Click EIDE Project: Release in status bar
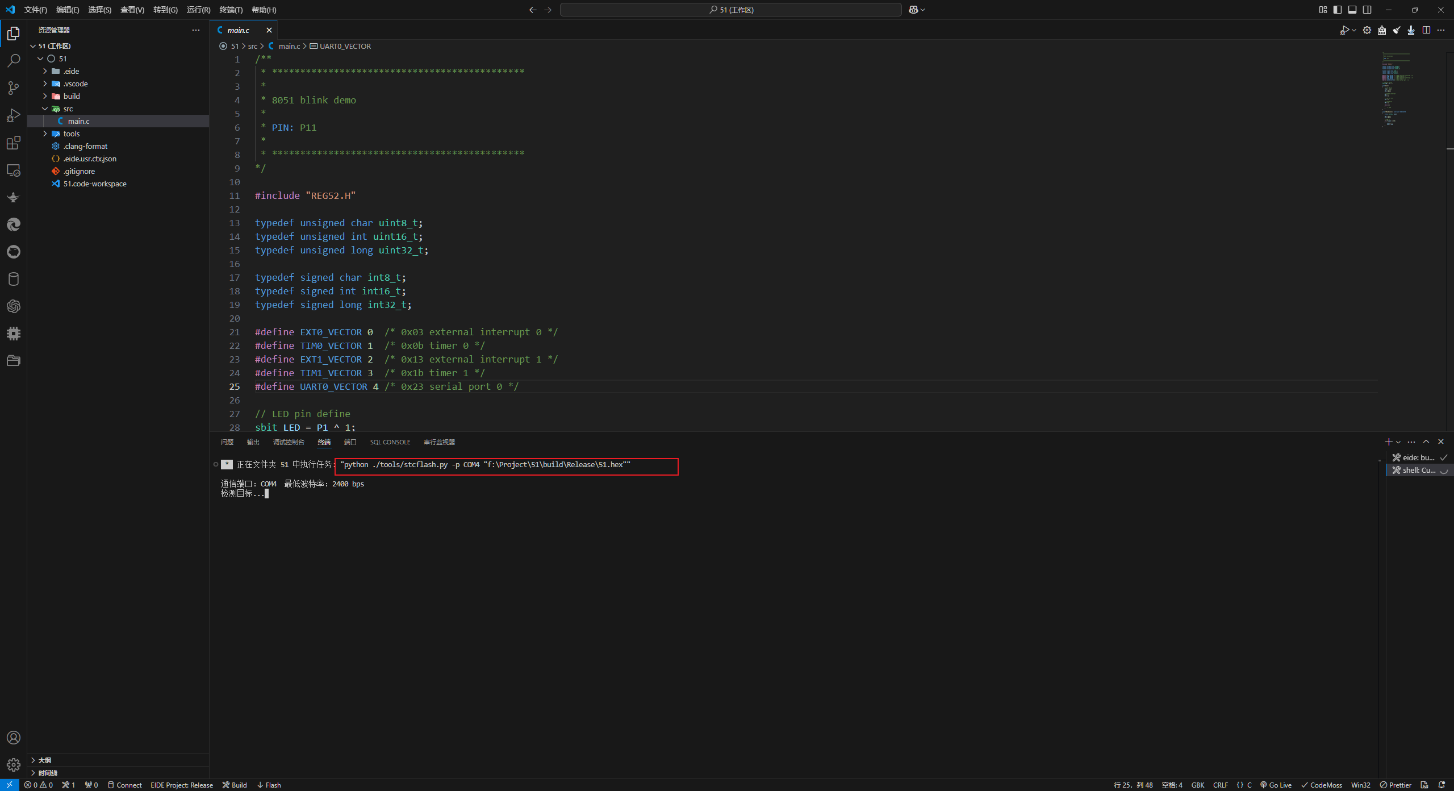Screen dimensions: 1454x791 pyautogui.click(x=182, y=785)
